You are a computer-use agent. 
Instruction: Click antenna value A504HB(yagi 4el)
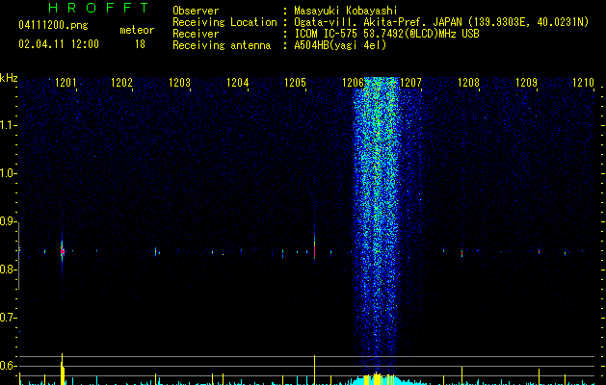(x=340, y=45)
